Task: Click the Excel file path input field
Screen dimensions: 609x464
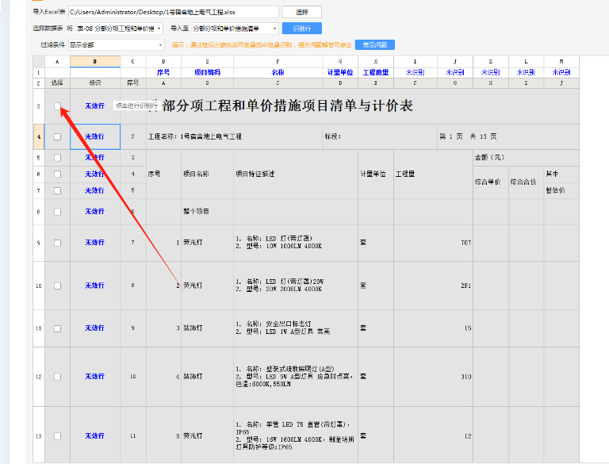Action: [x=173, y=12]
